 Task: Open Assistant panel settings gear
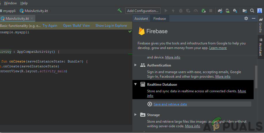(x=246, y=18)
